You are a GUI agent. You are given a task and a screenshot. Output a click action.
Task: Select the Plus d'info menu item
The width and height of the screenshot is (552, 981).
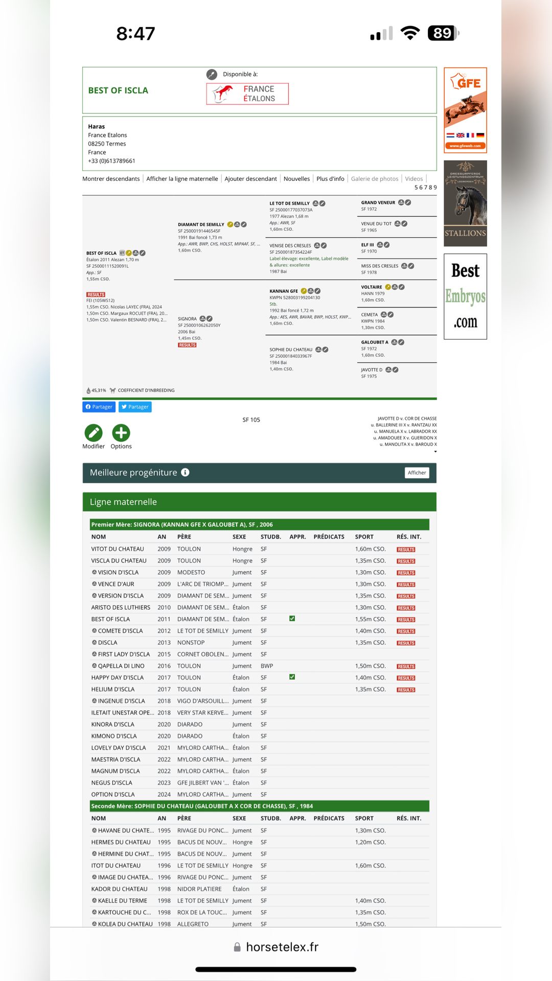(x=330, y=179)
